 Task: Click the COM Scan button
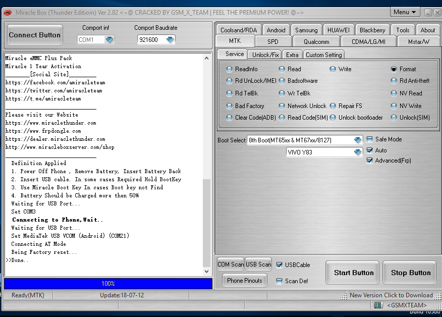click(x=231, y=265)
